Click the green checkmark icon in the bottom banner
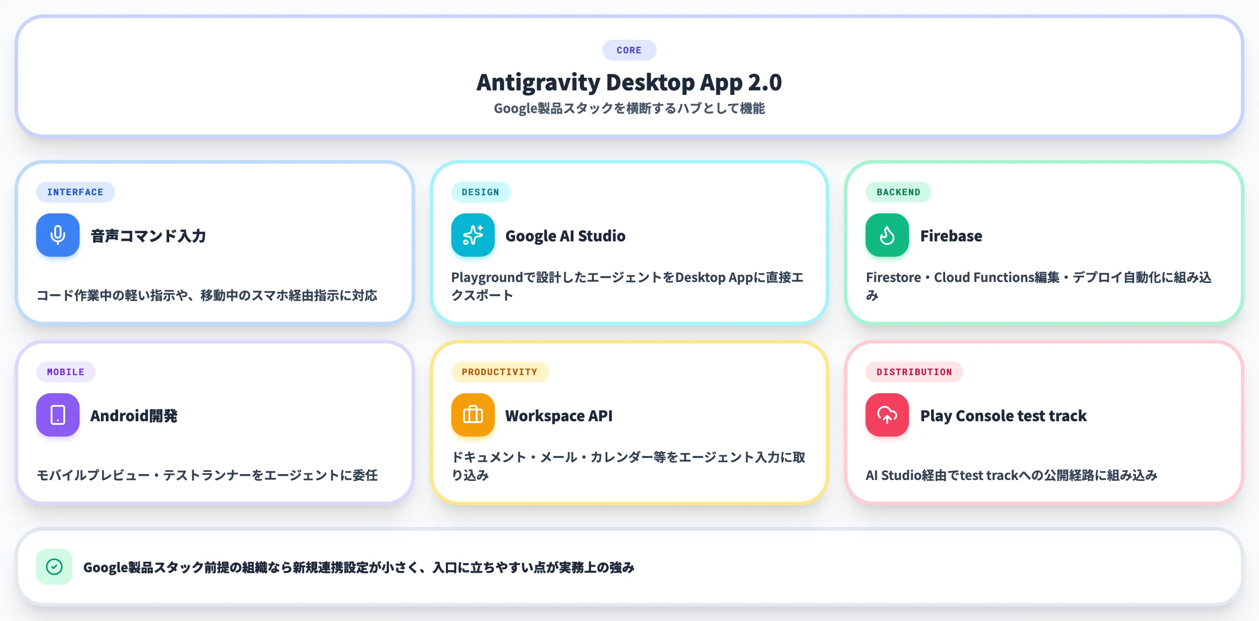 [x=54, y=567]
